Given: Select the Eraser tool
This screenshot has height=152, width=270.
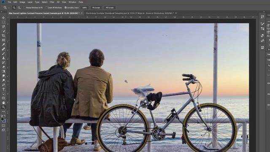Looking at the screenshot, I should pyautogui.click(x=3, y=67).
